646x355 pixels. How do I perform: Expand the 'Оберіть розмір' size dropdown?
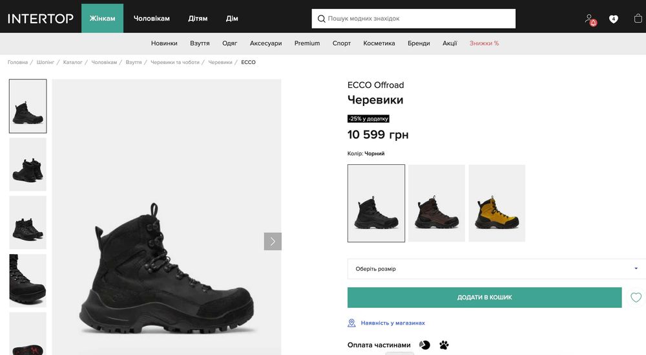point(495,269)
